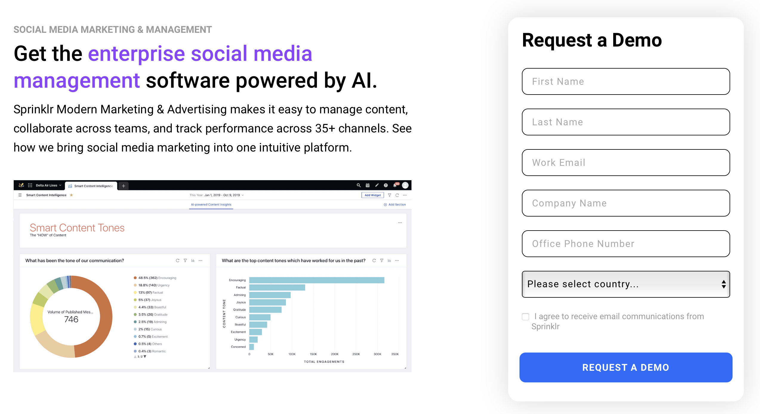Click the hamburger menu icon left of Smart Content Intelligence
Image resolution: width=760 pixels, height=414 pixels.
(20, 195)
